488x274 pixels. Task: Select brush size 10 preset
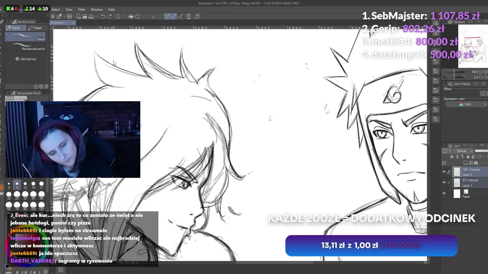point(17,185)
